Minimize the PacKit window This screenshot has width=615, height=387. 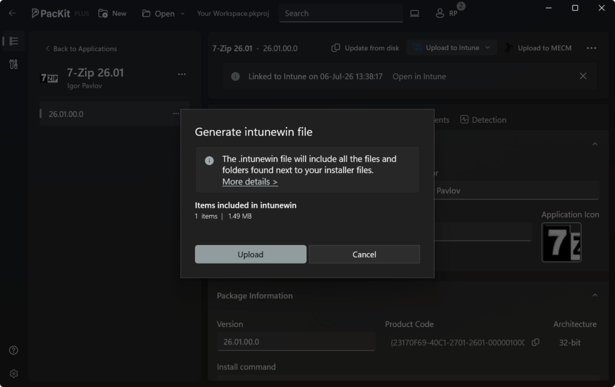click(549, 8)
